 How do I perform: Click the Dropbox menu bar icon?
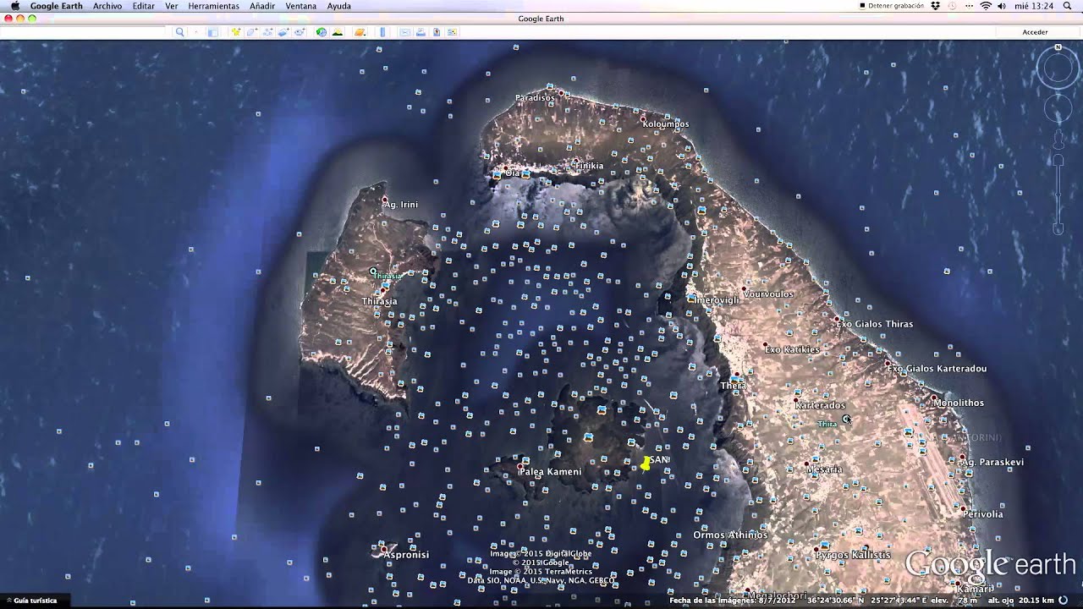pyautogui.click(x=936, y=6)
